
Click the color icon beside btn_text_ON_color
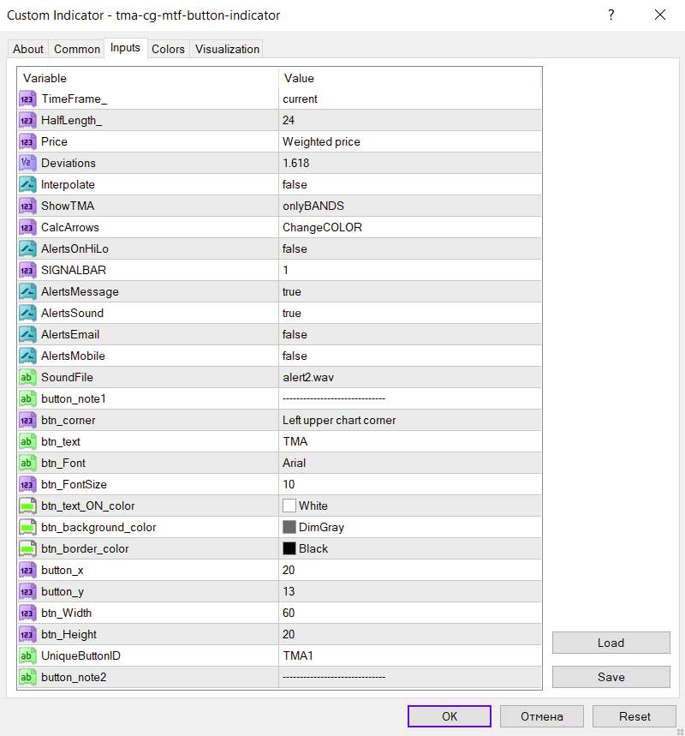(27, 506)
